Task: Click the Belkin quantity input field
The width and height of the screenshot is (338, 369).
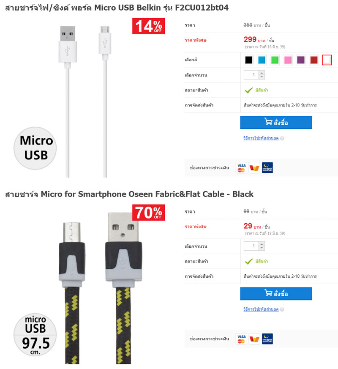Action: [251, 75]
